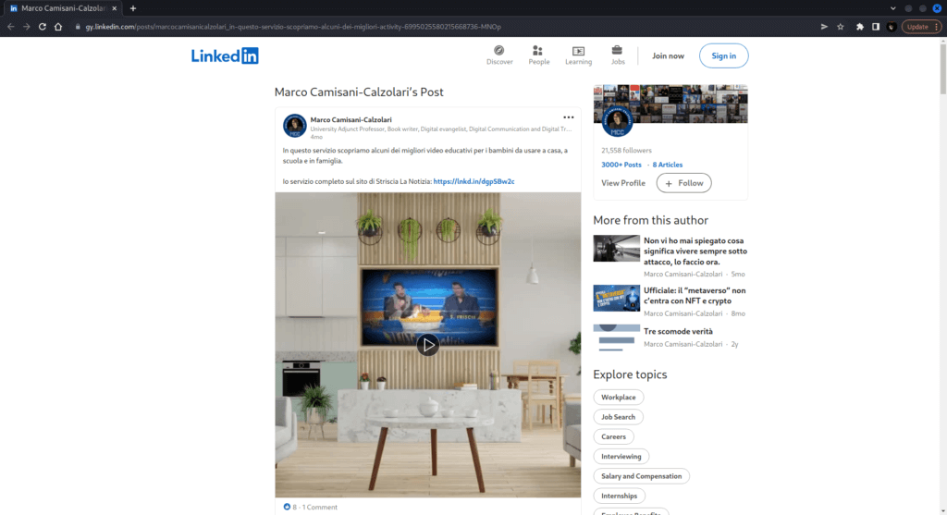947x515 pixels.
Task: Click the browser Update dropdown button
Action: [x=920, y=27]
